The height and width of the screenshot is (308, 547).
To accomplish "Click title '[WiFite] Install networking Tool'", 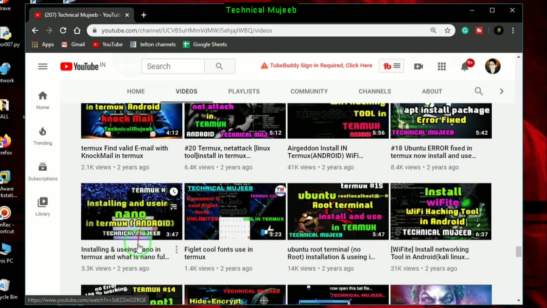I will click(430, 253).
